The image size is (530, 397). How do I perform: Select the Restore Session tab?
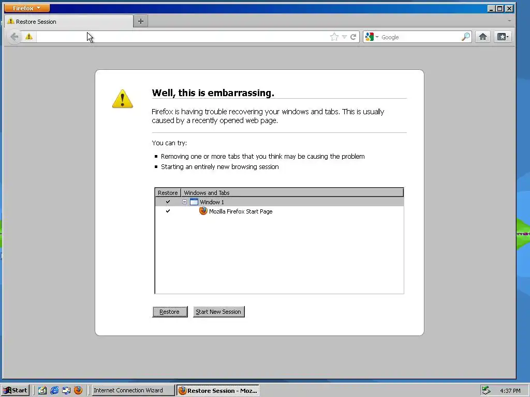[69, 21]
